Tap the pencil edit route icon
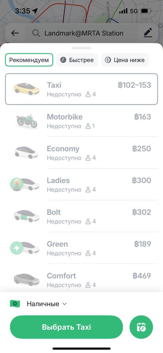Screen dimensions: 163x353 pyautogui.click(x=148, y=33)
